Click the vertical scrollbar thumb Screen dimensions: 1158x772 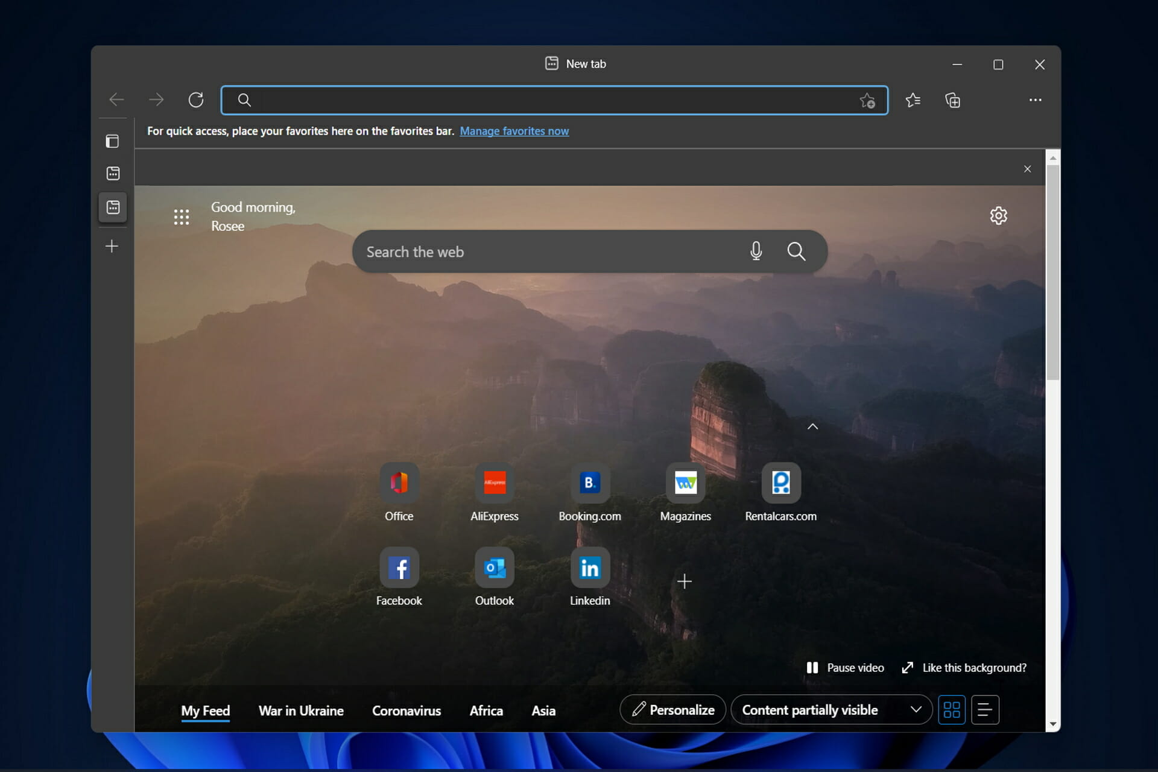1053,273
